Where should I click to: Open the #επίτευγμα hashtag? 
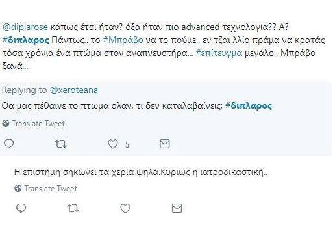(x=219, y=53)
